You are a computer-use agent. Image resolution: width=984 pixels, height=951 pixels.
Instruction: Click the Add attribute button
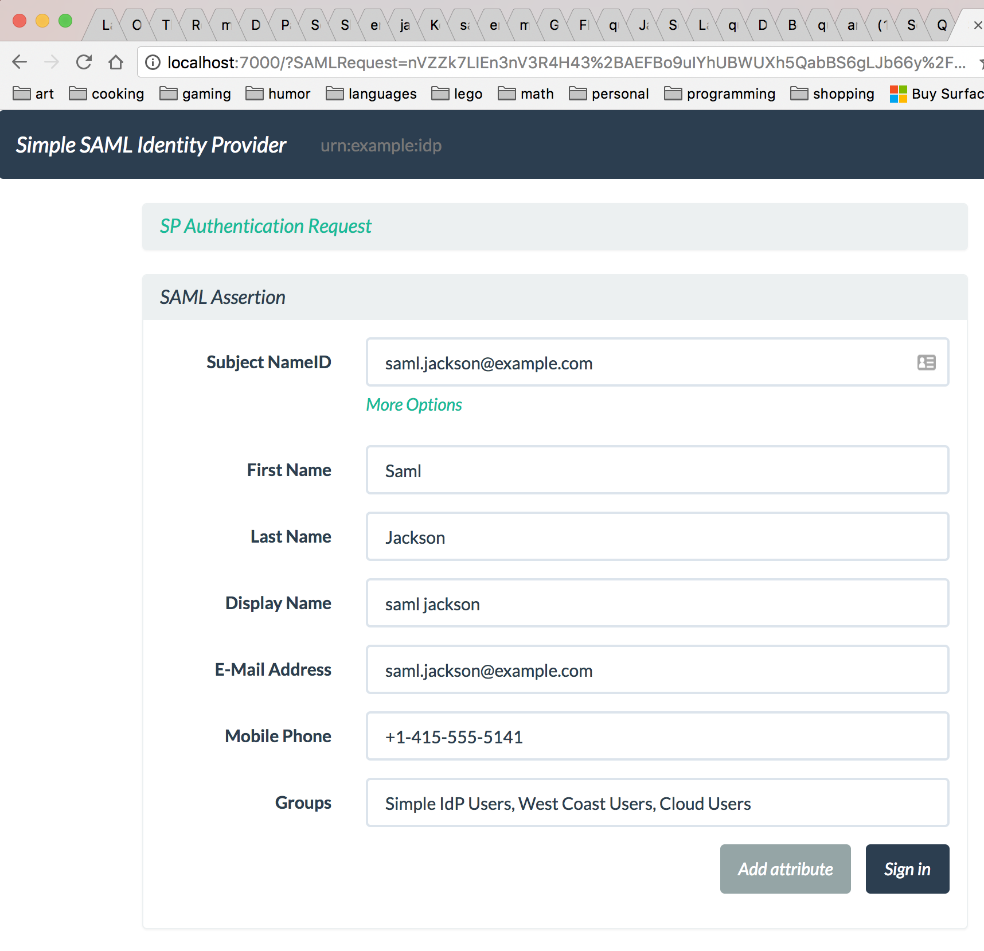coord(786,869)
